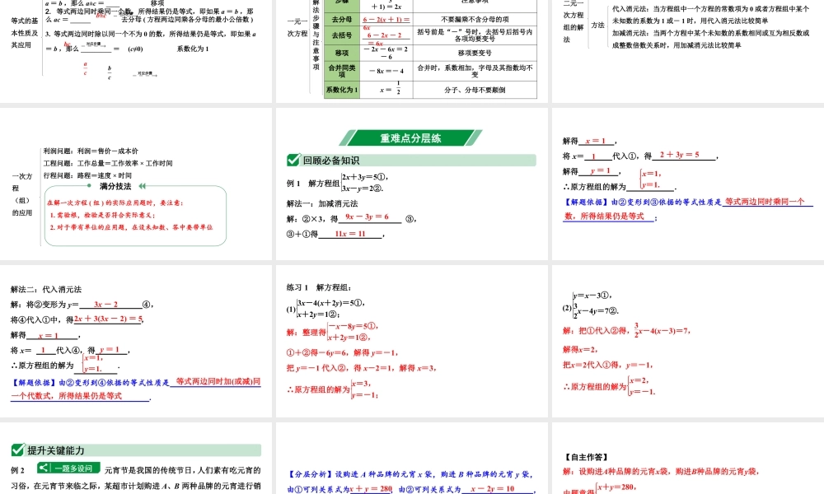Open the 去分母 row of the steps table
Viewport: 824px width, 494px height.
pos(342,19)
